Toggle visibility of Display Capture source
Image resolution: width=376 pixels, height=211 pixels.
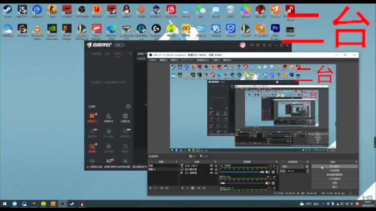(x=211, y=169)
